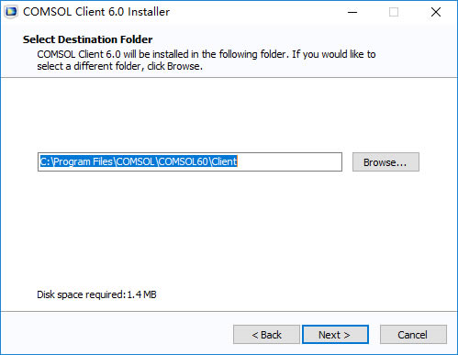Go back to previous step with < Back
This screenshot has height=355, width=458.
(x=266, y=335)
